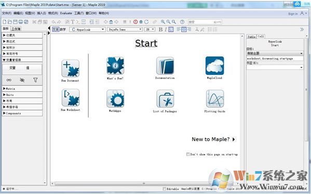Switch to the Cell tab
Image resolution: width=311 pixels, height=194 pixels.
261,36
